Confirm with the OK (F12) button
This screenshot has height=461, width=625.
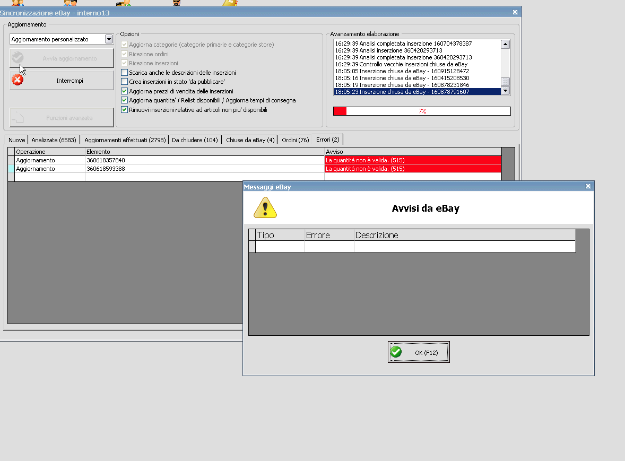(x=419, y=352)
